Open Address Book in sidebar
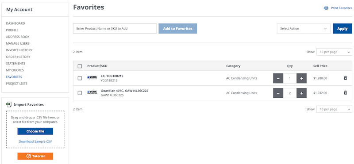The image size is (354, 164). click(x=18, y=37)
